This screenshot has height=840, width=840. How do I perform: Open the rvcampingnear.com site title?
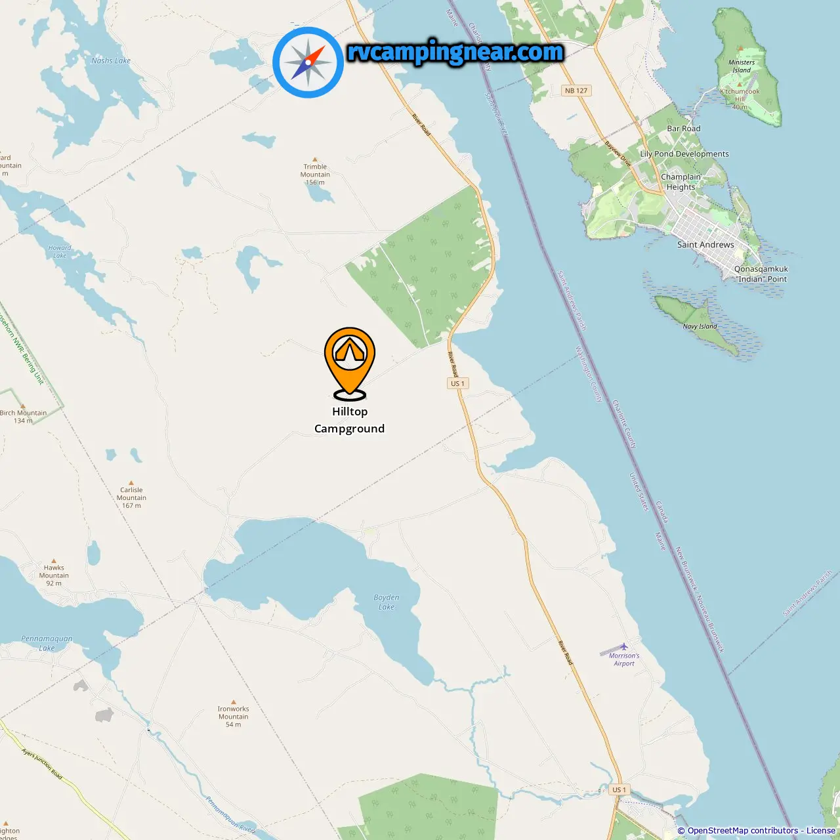click(x=455, y=52)
